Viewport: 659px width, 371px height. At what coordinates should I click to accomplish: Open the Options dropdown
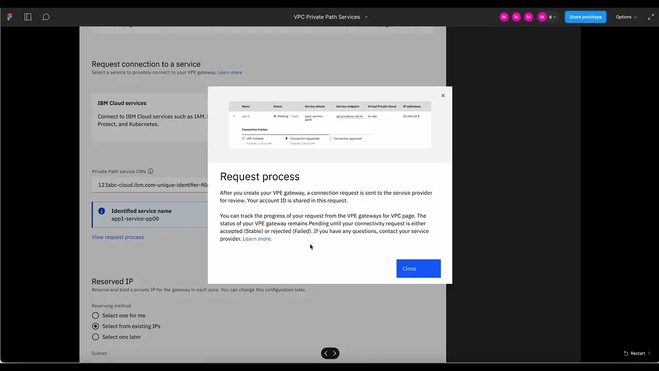coord(626,17)
